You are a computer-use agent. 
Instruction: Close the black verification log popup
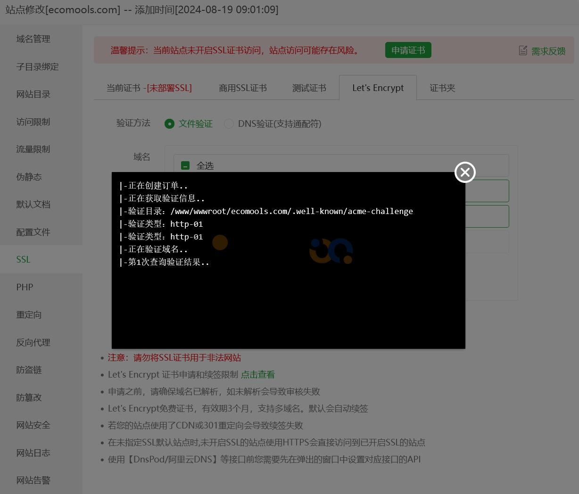(x=465, y=172)
